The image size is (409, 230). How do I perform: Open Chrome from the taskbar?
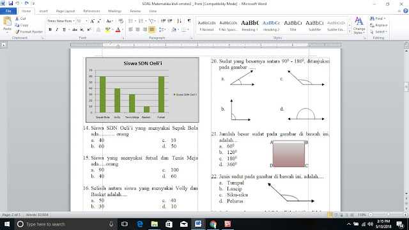pyautogui.click(x=213, y=224)
